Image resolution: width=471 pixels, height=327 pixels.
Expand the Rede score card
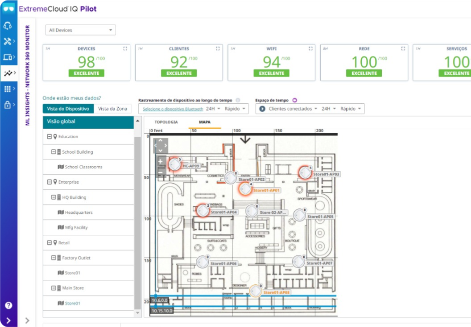(x=403, y=49)
